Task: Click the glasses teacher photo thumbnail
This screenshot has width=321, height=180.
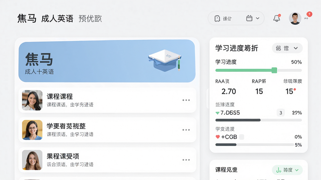Action: click(32, 130)
